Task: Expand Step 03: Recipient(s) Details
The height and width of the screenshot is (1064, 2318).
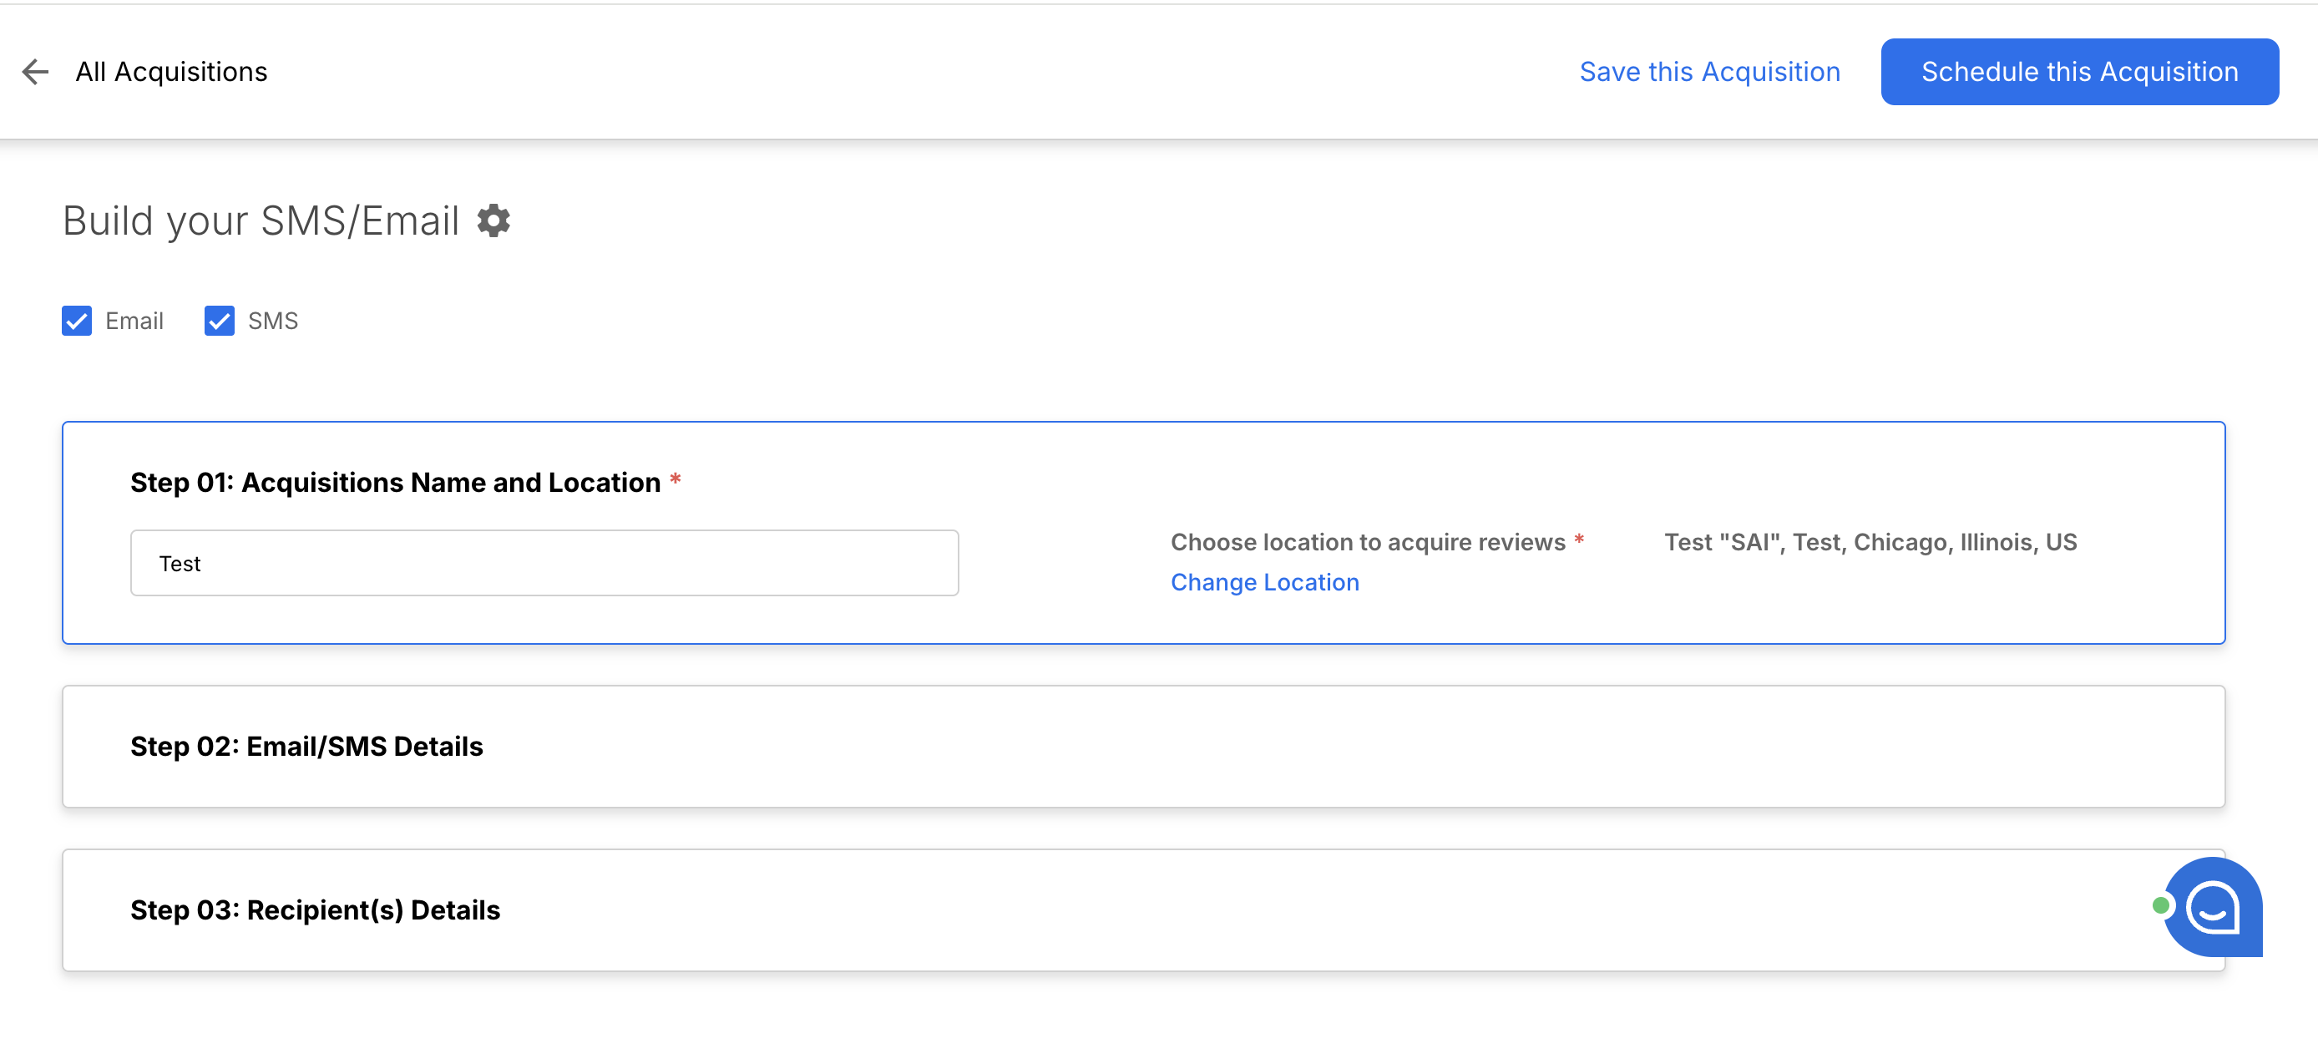Action: (x=315, y=910)
